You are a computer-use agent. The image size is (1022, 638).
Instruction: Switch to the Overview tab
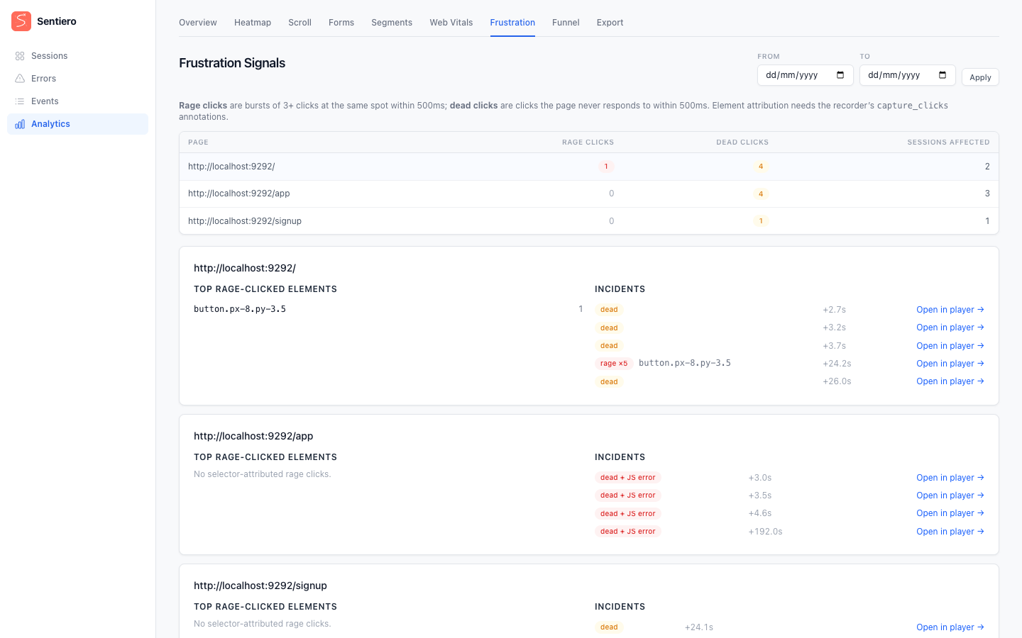click(198, 23)
